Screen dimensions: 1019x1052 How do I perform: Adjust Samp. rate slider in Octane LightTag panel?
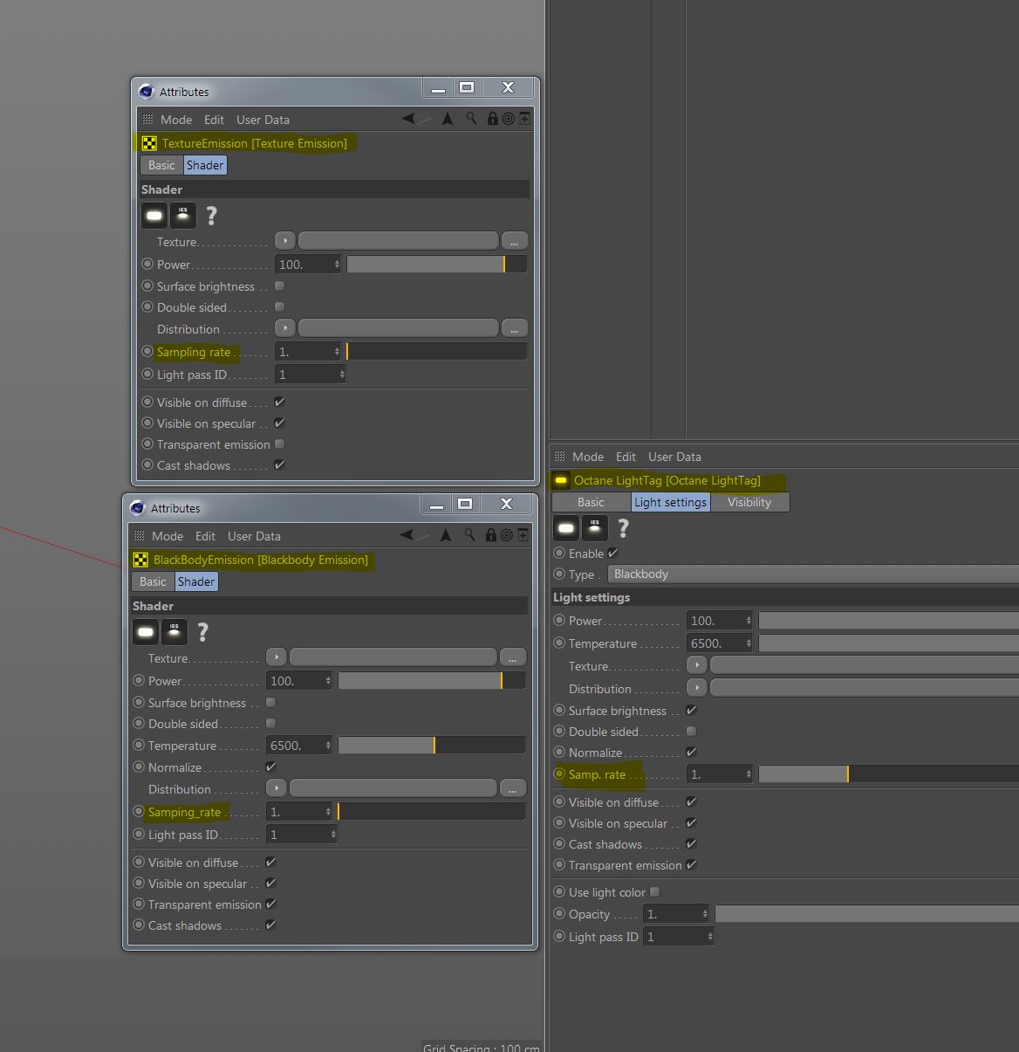point(888,774)
